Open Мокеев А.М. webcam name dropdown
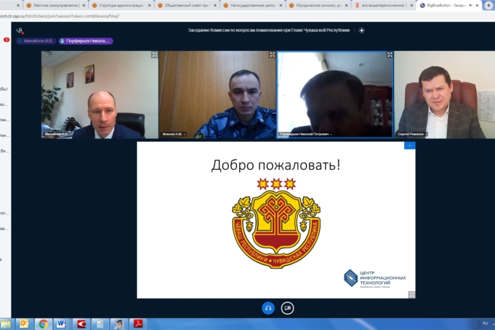Image resolution: width=495 pixels, height=330 pixels. coord(174,135)
